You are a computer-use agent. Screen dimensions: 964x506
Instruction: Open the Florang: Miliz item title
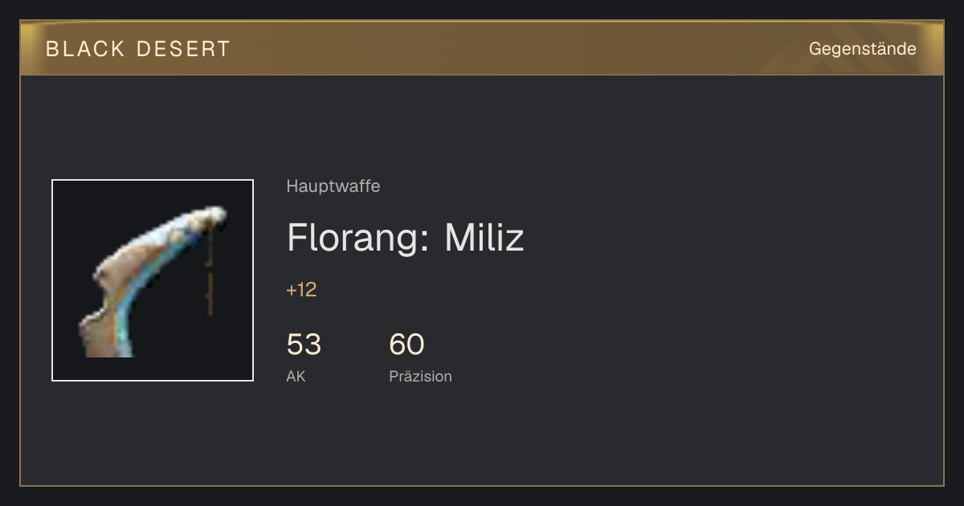(406, 238)
